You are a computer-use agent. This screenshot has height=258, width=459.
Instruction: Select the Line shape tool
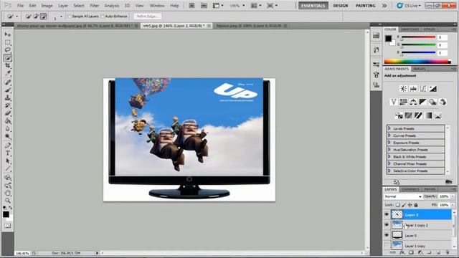coord(8,169)
